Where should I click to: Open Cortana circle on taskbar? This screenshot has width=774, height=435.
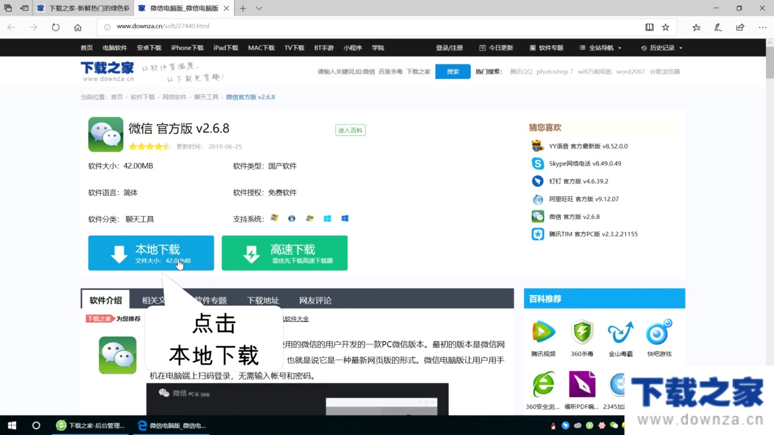click(x=36, y=425)
